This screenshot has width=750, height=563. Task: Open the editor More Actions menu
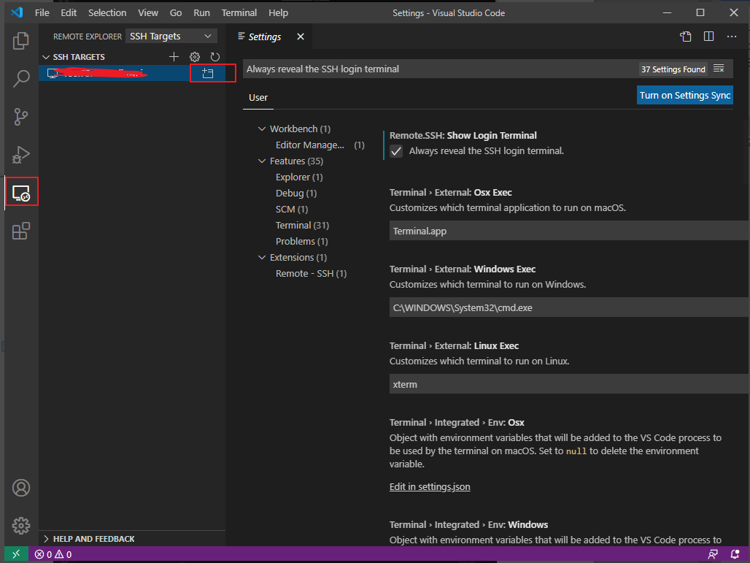(x=732, y=37)
